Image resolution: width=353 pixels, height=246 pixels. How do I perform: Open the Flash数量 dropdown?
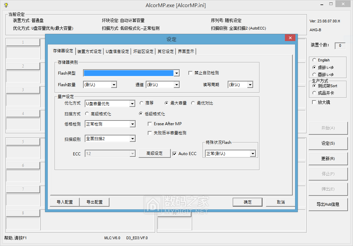click(x=114, y=85)
